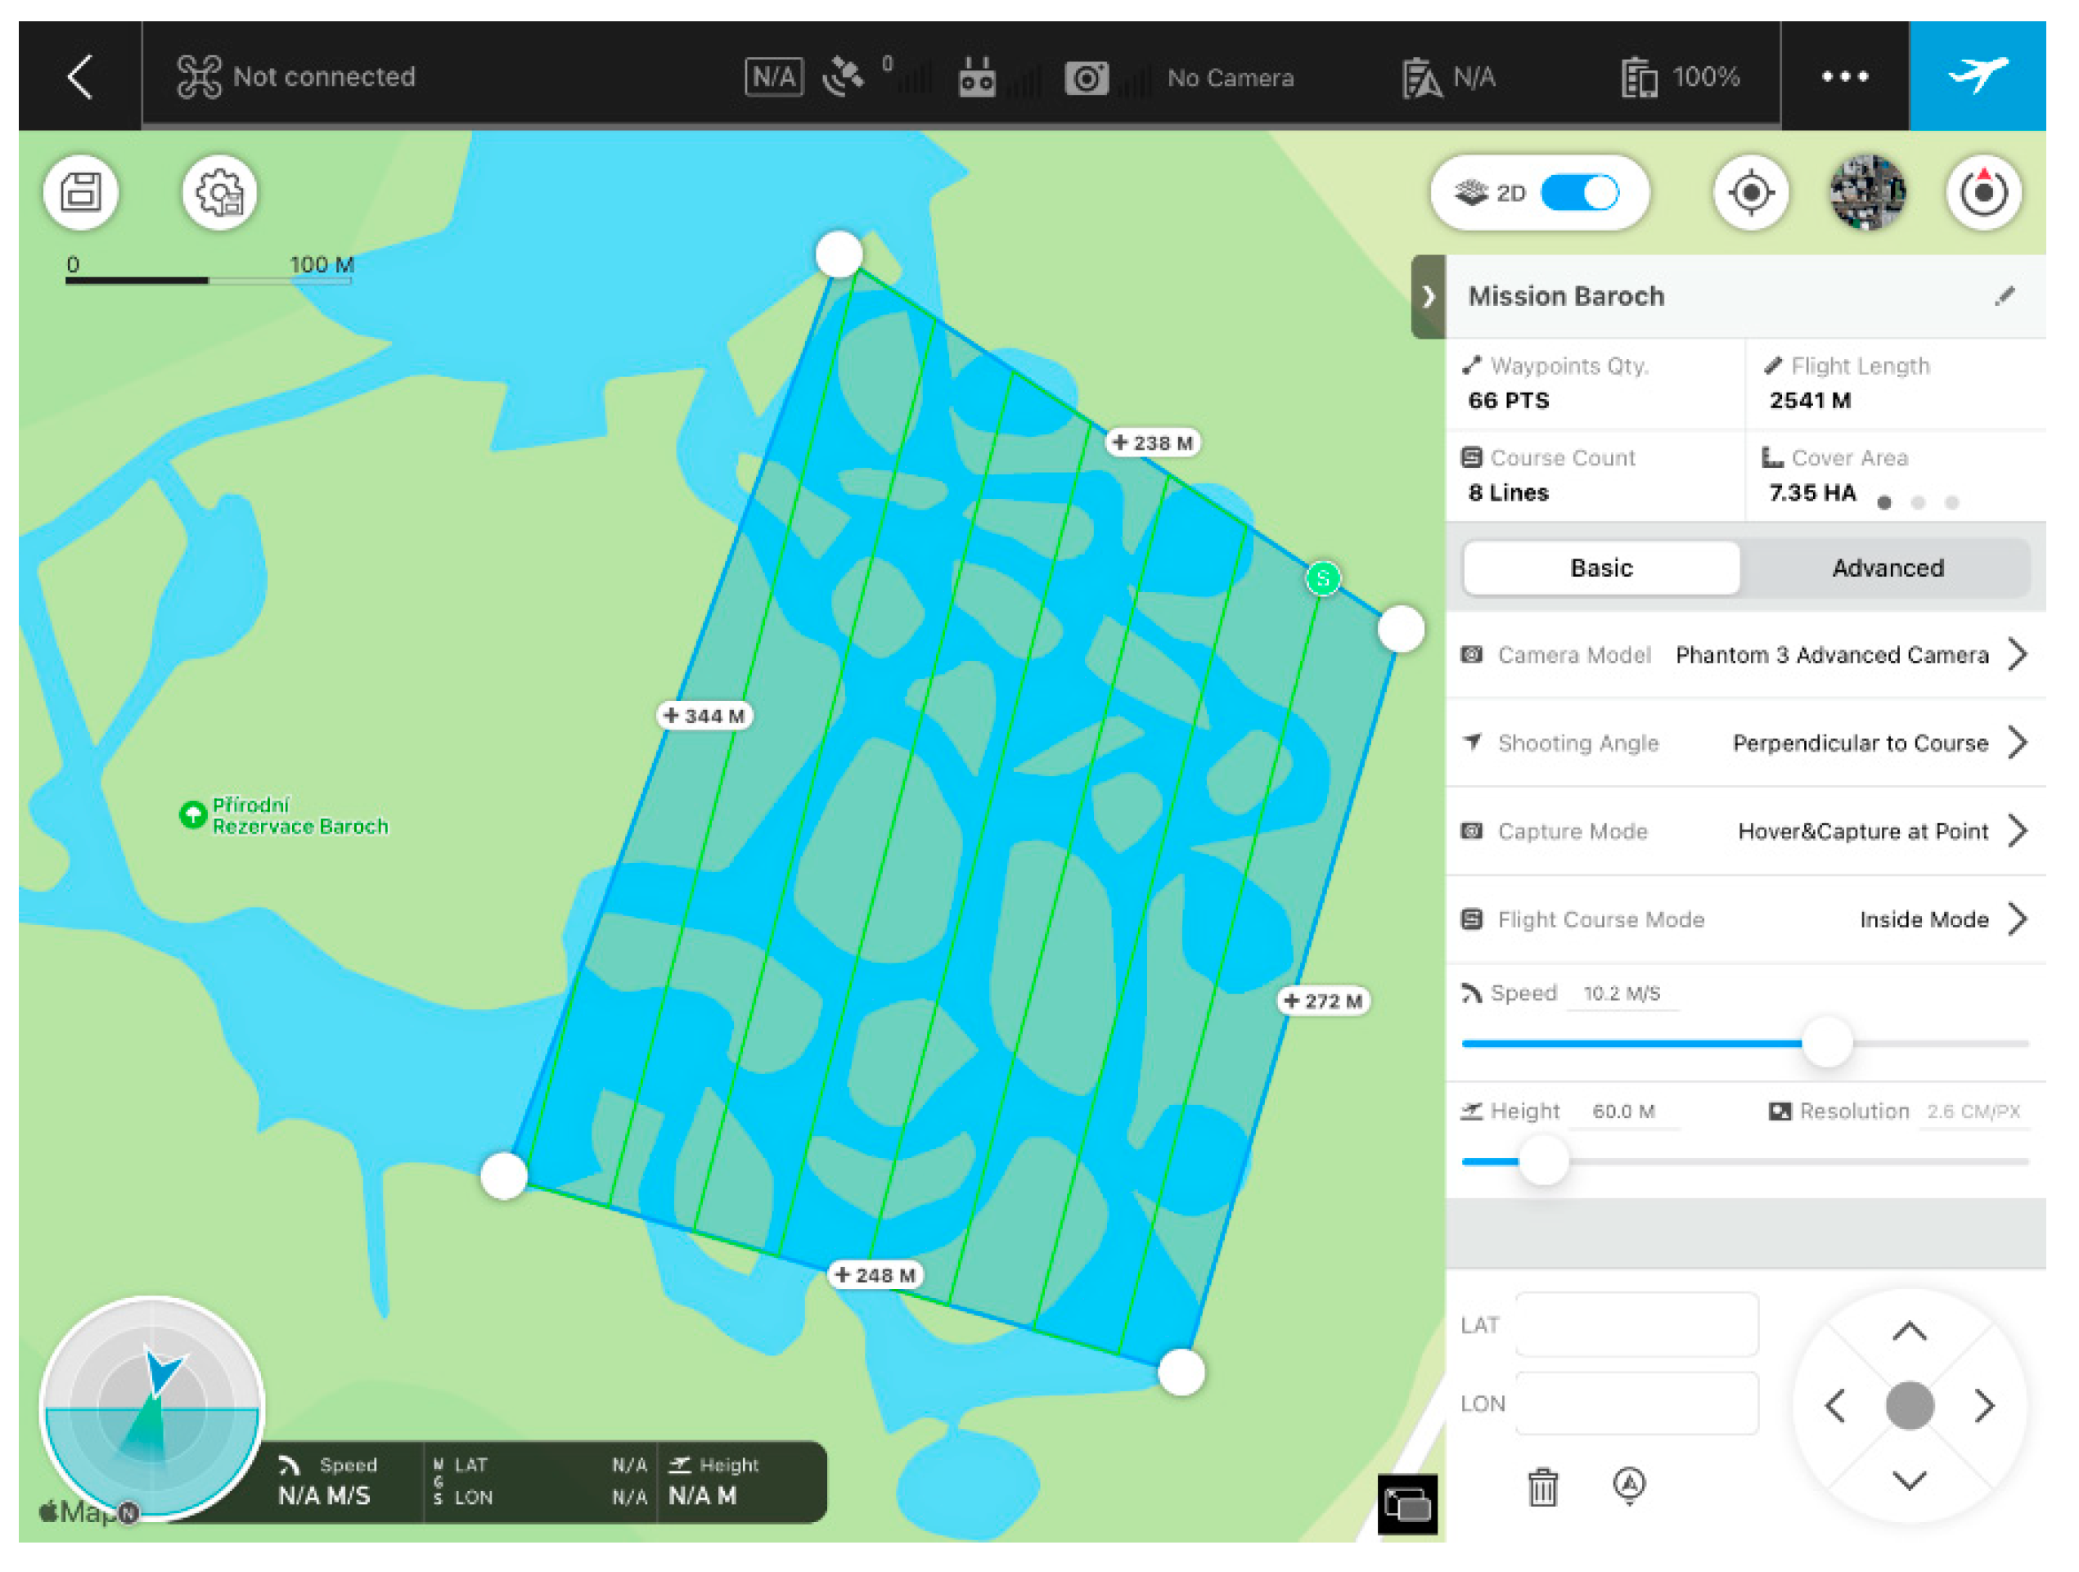Open Camera Model selection chevron
Screen dimensions: 2079x1572
tap(2018, 655)
